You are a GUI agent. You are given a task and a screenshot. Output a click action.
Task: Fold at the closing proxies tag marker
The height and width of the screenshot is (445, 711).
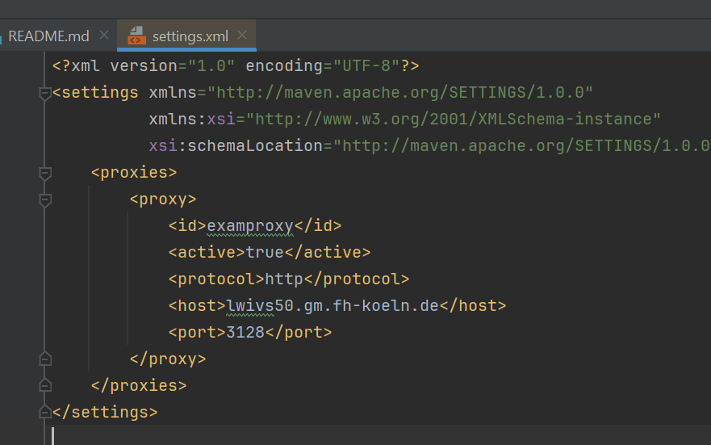point(45,385)
